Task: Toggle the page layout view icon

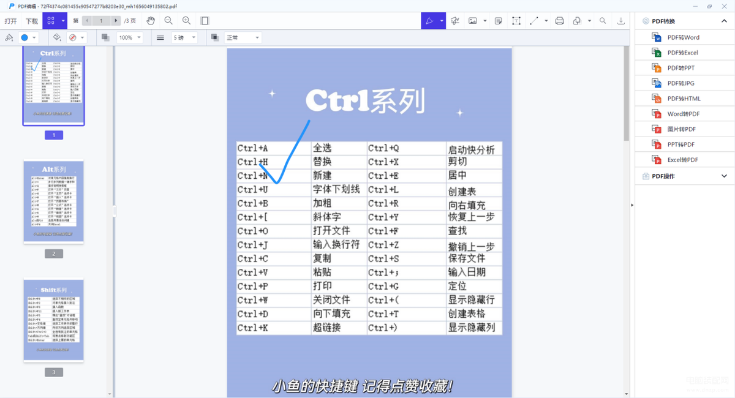Action: (205, 21)
